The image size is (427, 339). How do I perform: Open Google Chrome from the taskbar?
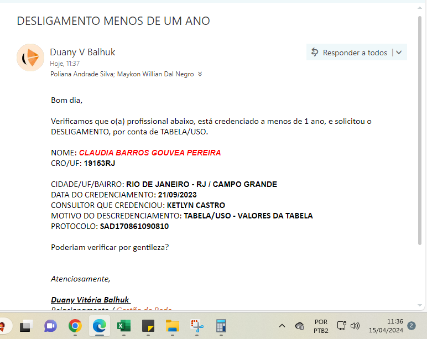(75, 326)
